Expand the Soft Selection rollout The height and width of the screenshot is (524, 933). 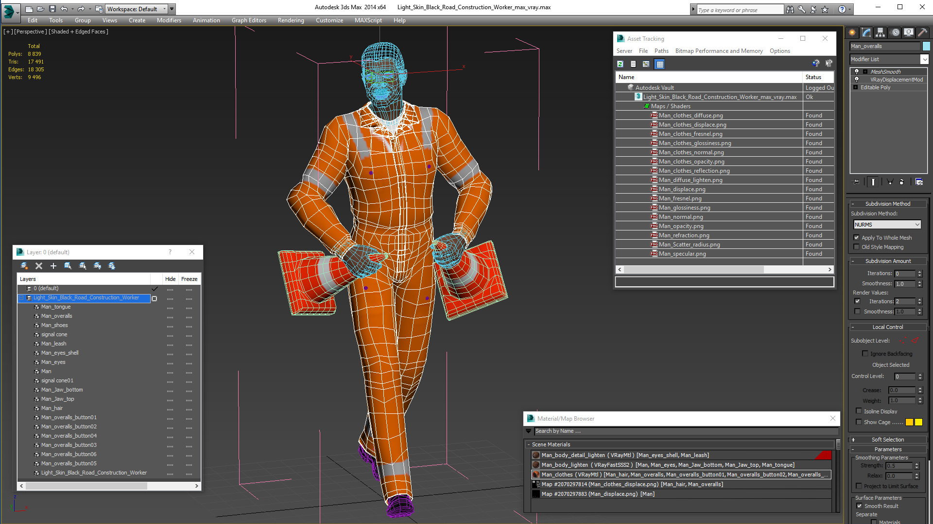click(888, 440)
